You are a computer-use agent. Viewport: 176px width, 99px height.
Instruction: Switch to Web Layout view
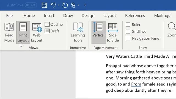coord(37,32)
